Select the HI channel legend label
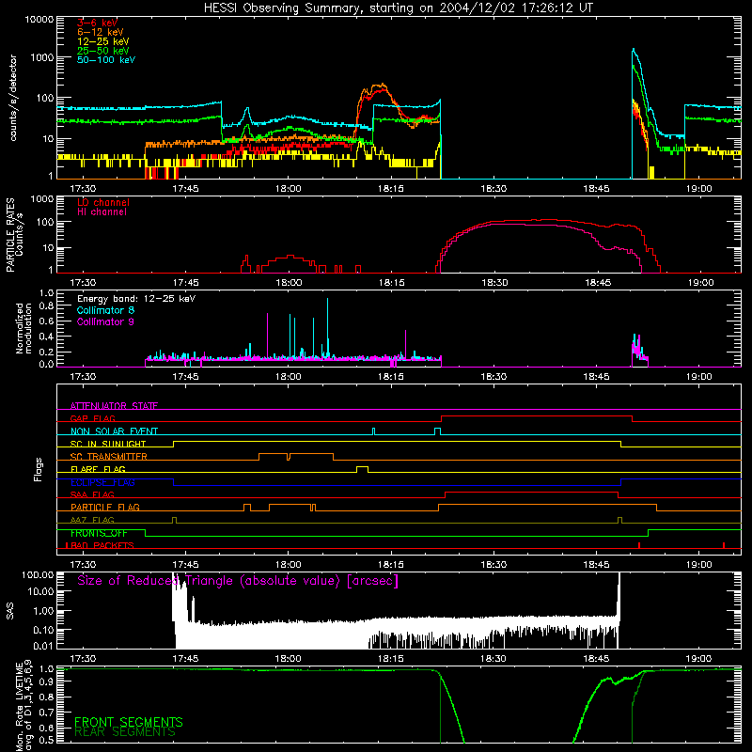The height and width of the screenshot is (752, 752). pyautogui.click(x=102, y=212)
